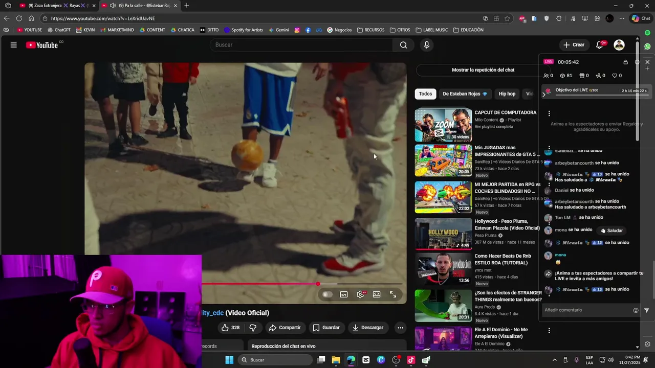This screenshot has width=655, height=368.
Task: Toggle subtitles in the video player
Action: pyautogui.click(x=344, y=294)
